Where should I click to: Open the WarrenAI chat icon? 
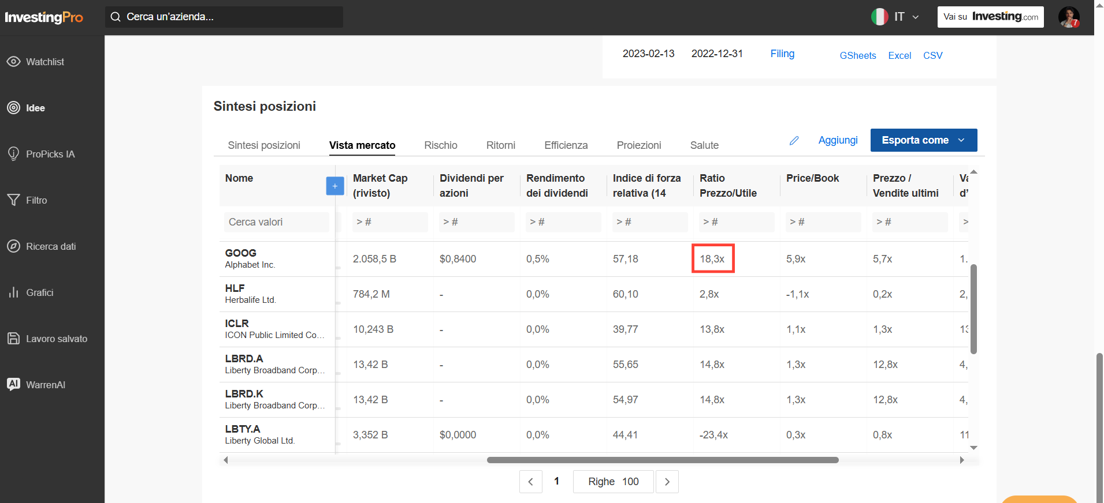tap(13, 384)
